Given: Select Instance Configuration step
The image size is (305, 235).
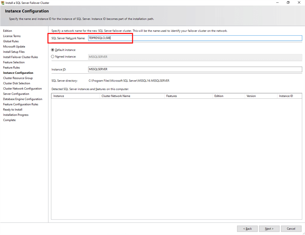Looking at the screenshot, I should [x=18, y=73].
